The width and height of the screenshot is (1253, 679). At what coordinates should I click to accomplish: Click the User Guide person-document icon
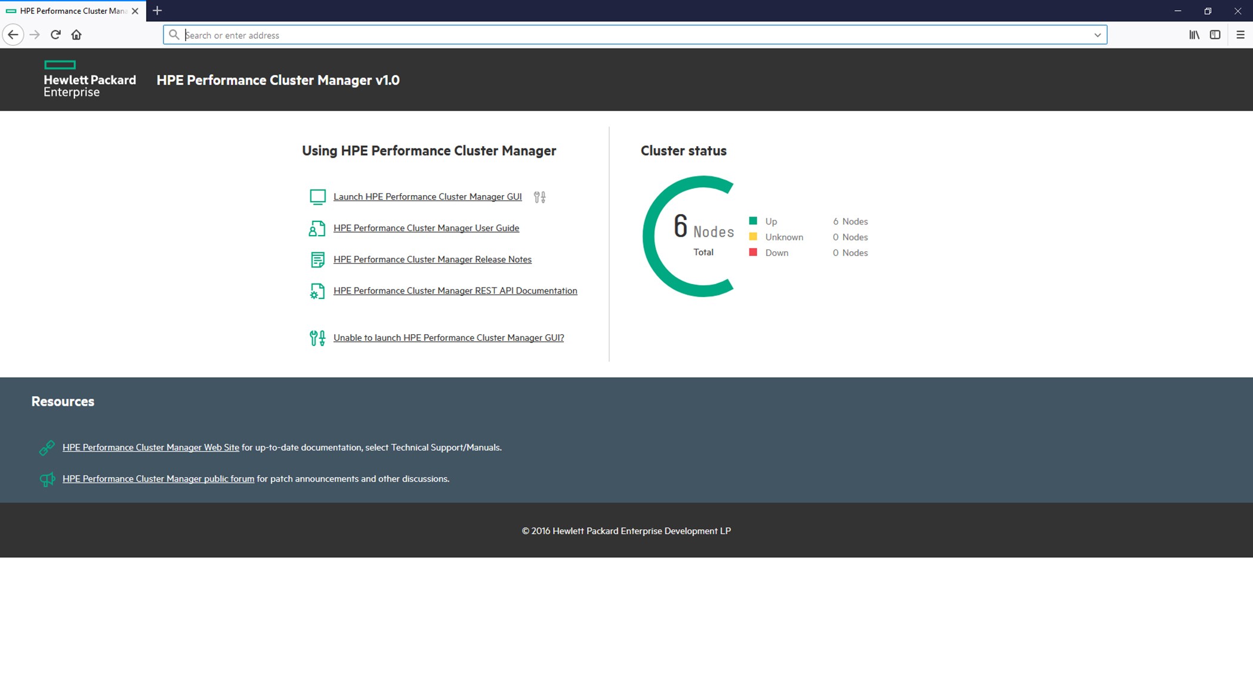317,229
